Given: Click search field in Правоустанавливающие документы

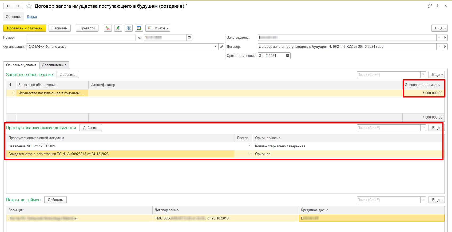Looking at the screenshot, I should (x=388, y=128).
